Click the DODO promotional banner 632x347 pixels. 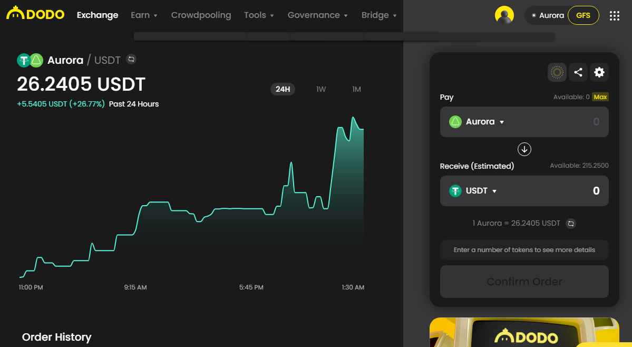[524, 332]
